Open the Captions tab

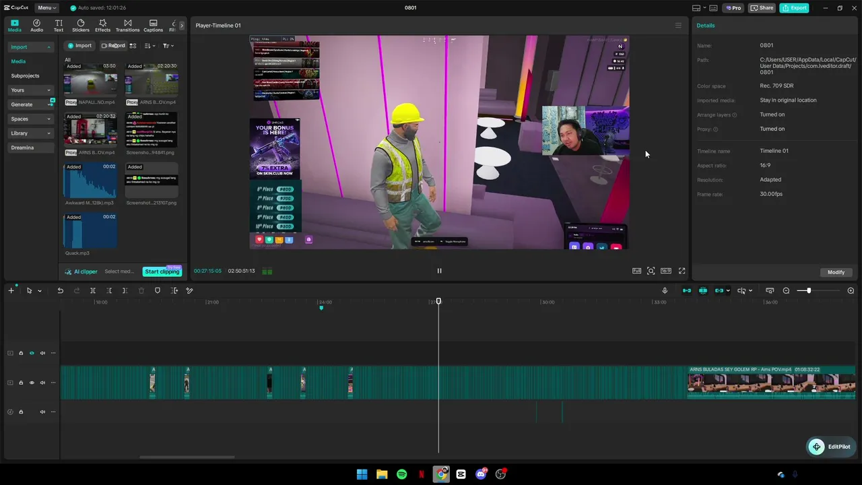point(153,26)
